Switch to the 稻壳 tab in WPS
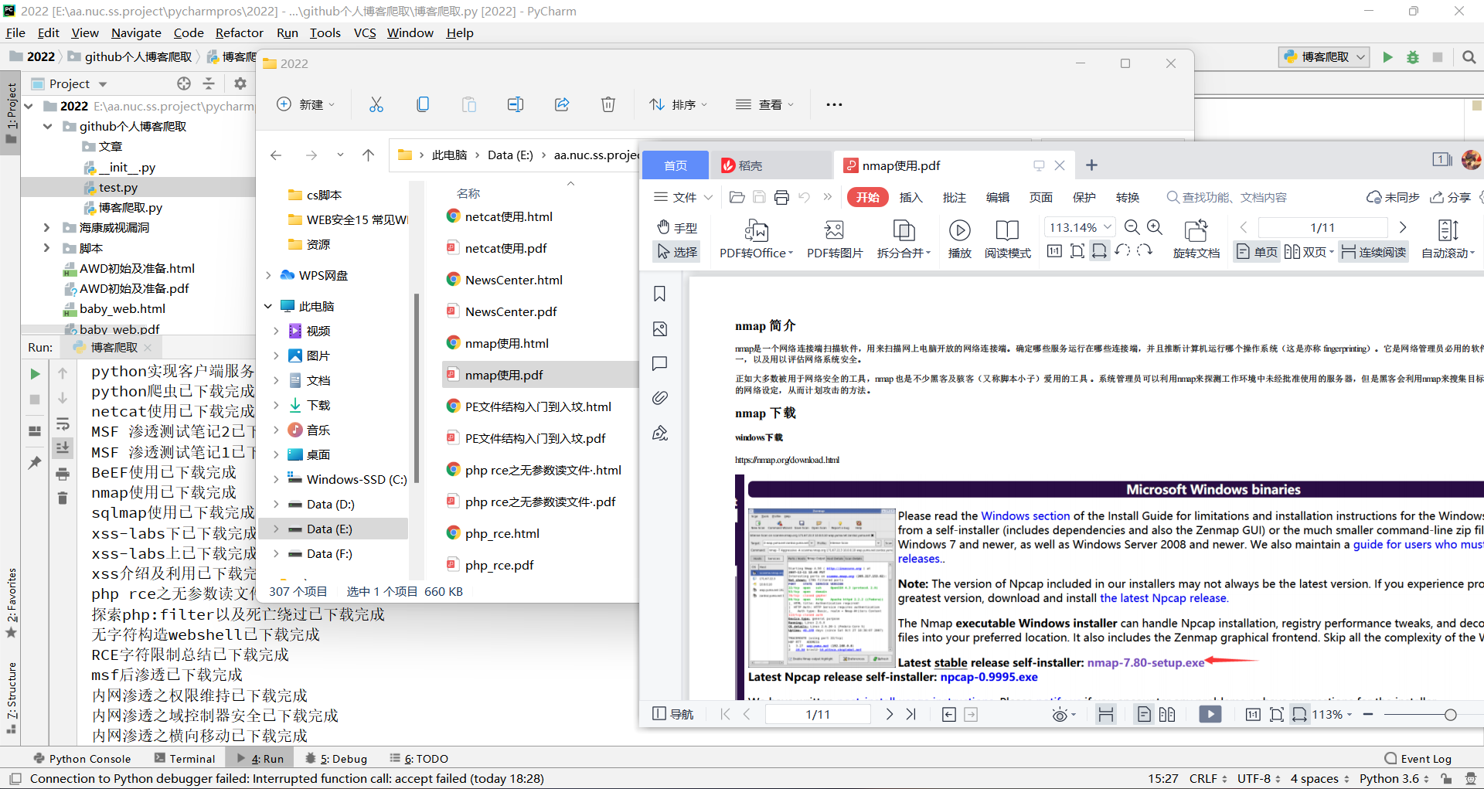 [750, 165]
